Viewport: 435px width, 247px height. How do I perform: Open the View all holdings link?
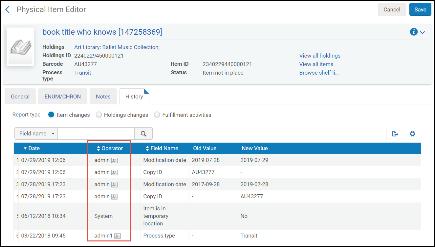(319, 56)
